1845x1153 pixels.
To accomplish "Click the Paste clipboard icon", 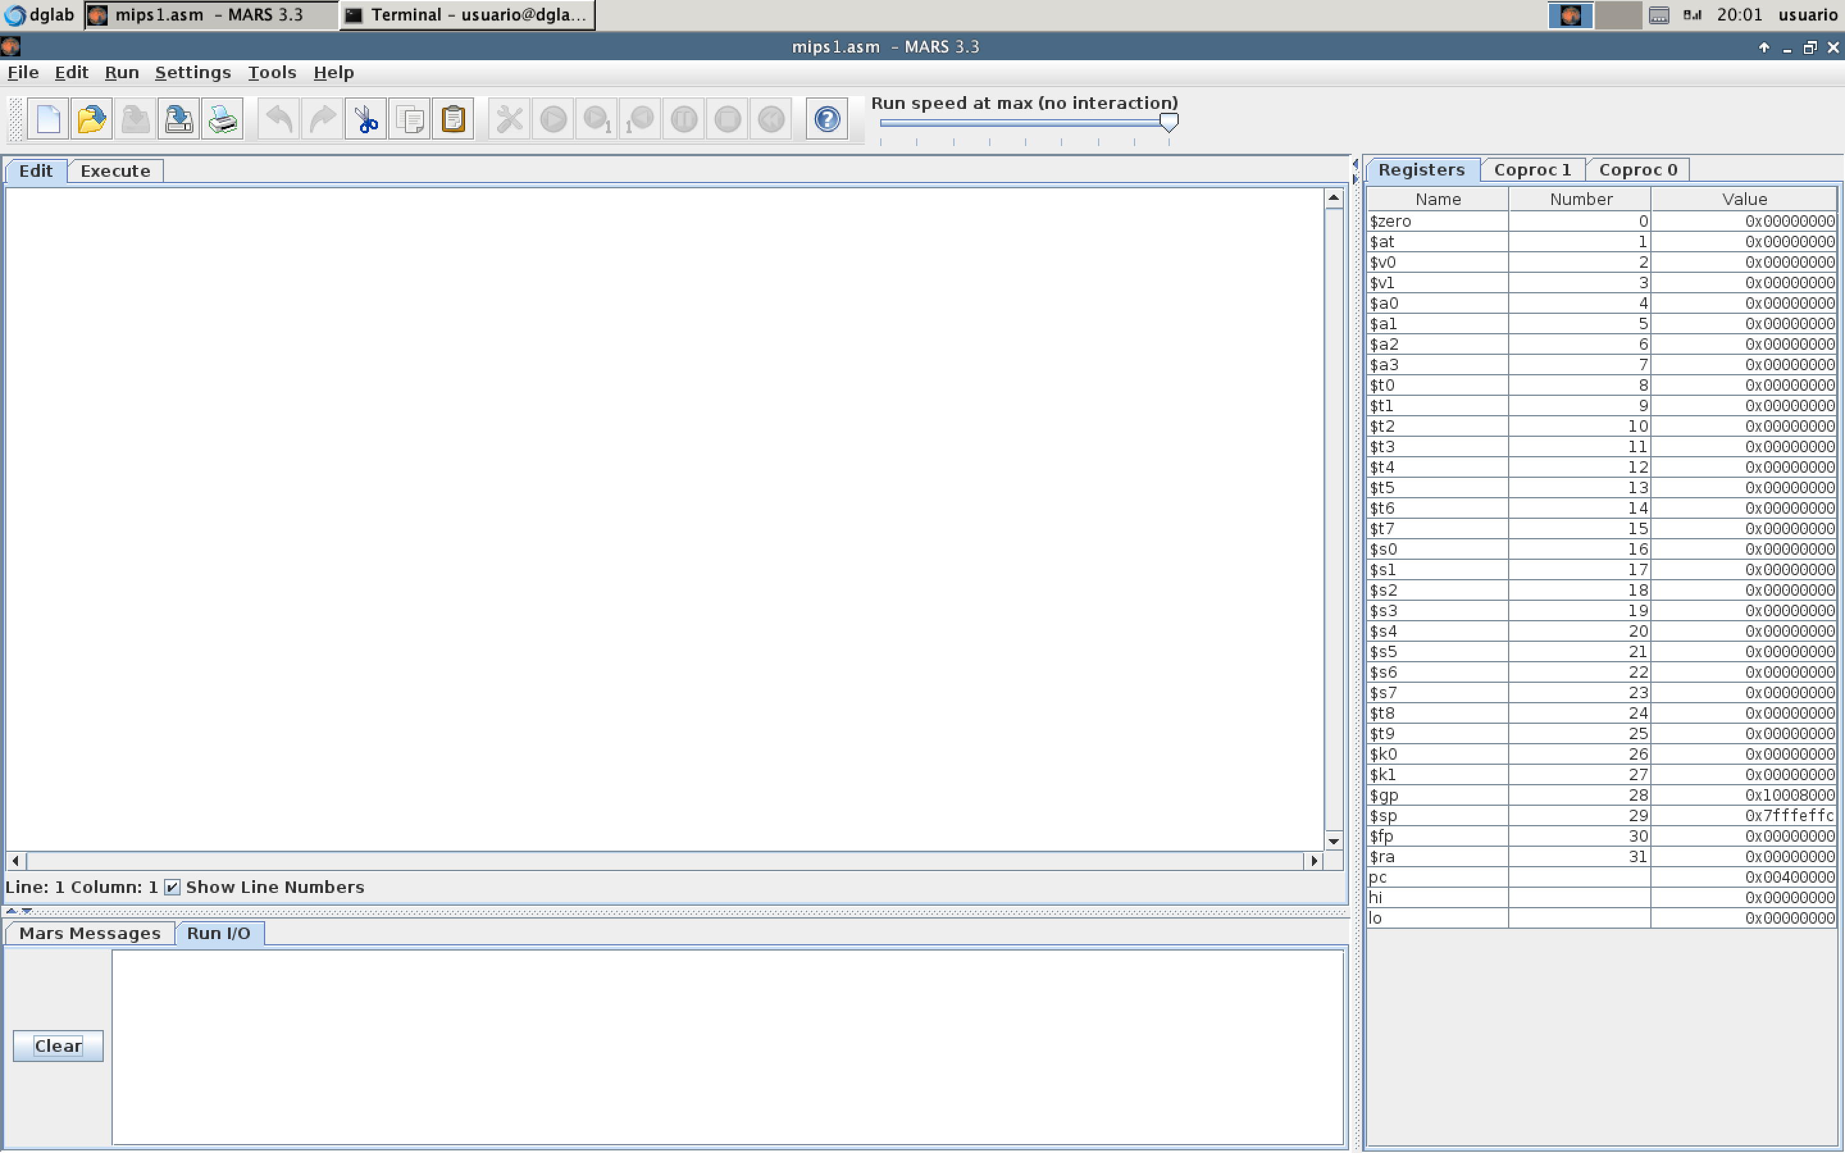I will [x=453, y=119].
